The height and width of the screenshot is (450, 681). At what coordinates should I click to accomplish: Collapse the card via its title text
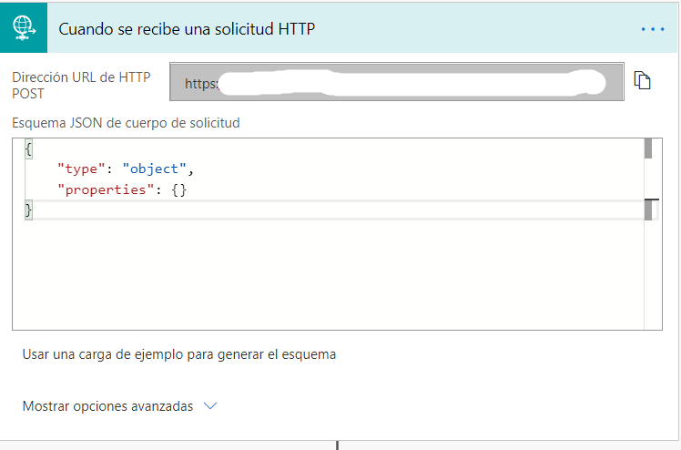(187, 28)
